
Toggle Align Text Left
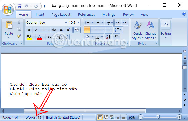87,30
